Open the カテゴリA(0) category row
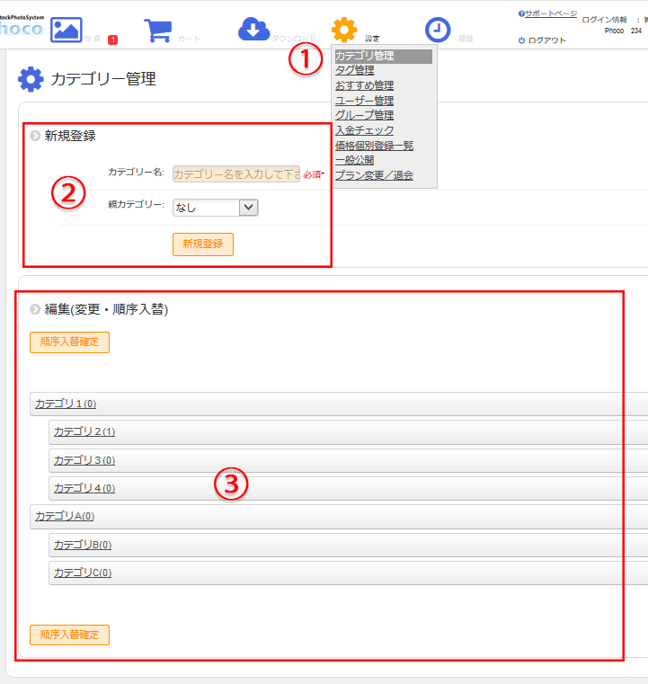The image size is (648, 684). click(65, 516)
